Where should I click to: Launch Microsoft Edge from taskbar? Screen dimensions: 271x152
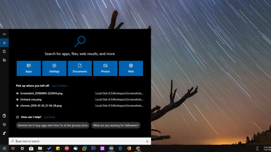120,149
